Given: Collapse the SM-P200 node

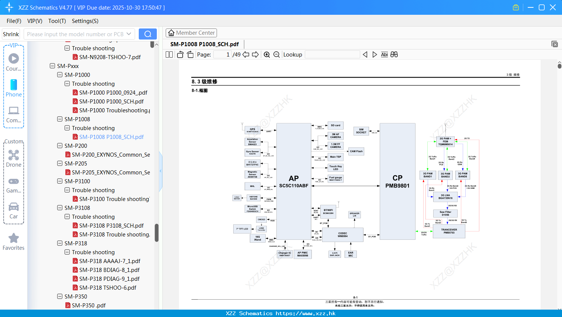Looking at the screenshot, I should pyautogui.click(x=60, y=146).
